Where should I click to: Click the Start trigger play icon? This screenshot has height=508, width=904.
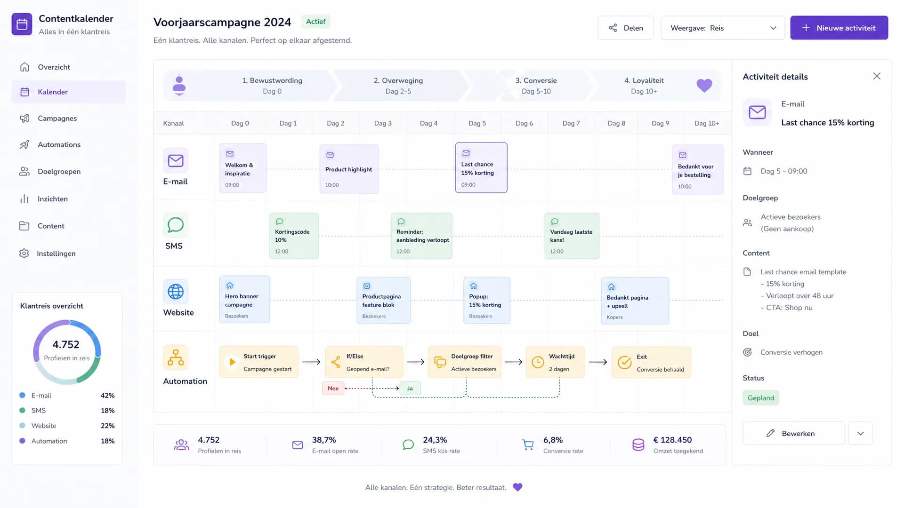click(232, 362)
